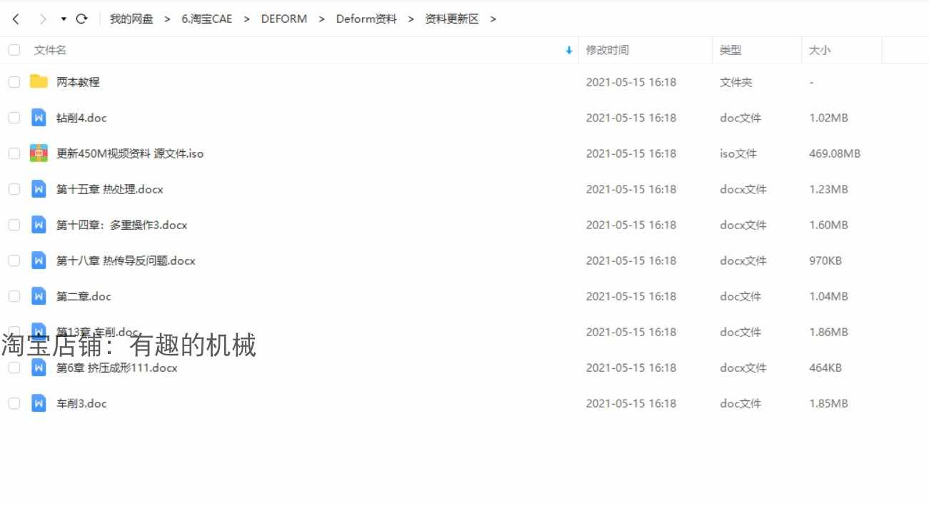Select file name 第十五章 热处理.docx

110,189
